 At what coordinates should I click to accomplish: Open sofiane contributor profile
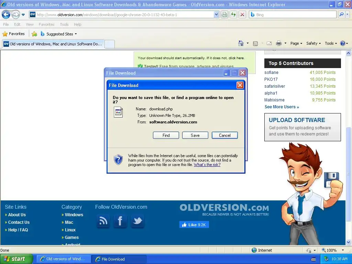(271, 73)
